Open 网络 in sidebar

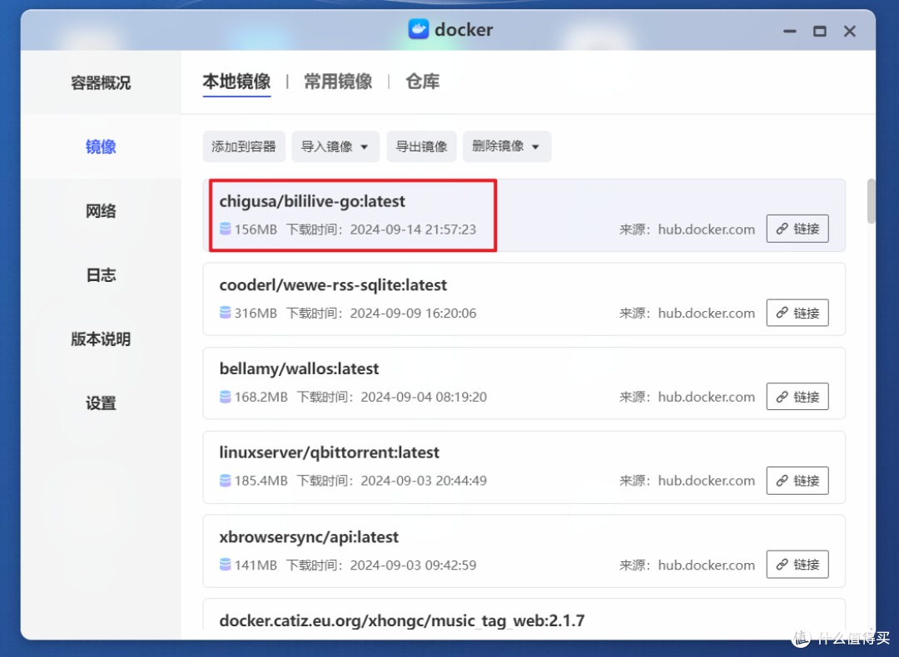point(101,211)
